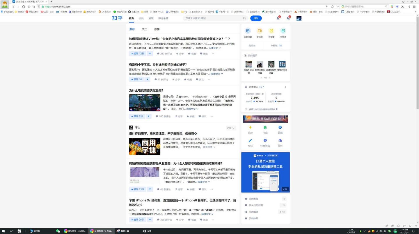This screenshot has width=419, height=234.
Task: Downvote the 身材比例 妹子 post
Action: [147, 79]
